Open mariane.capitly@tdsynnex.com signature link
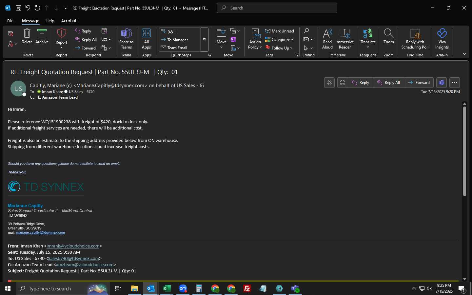 (x=40, y=233)
